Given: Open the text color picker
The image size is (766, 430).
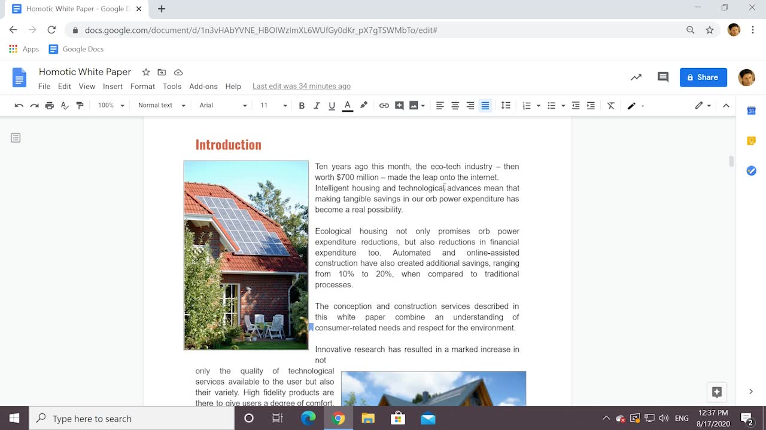Looking at the screenshot, I should click(347, 106).
